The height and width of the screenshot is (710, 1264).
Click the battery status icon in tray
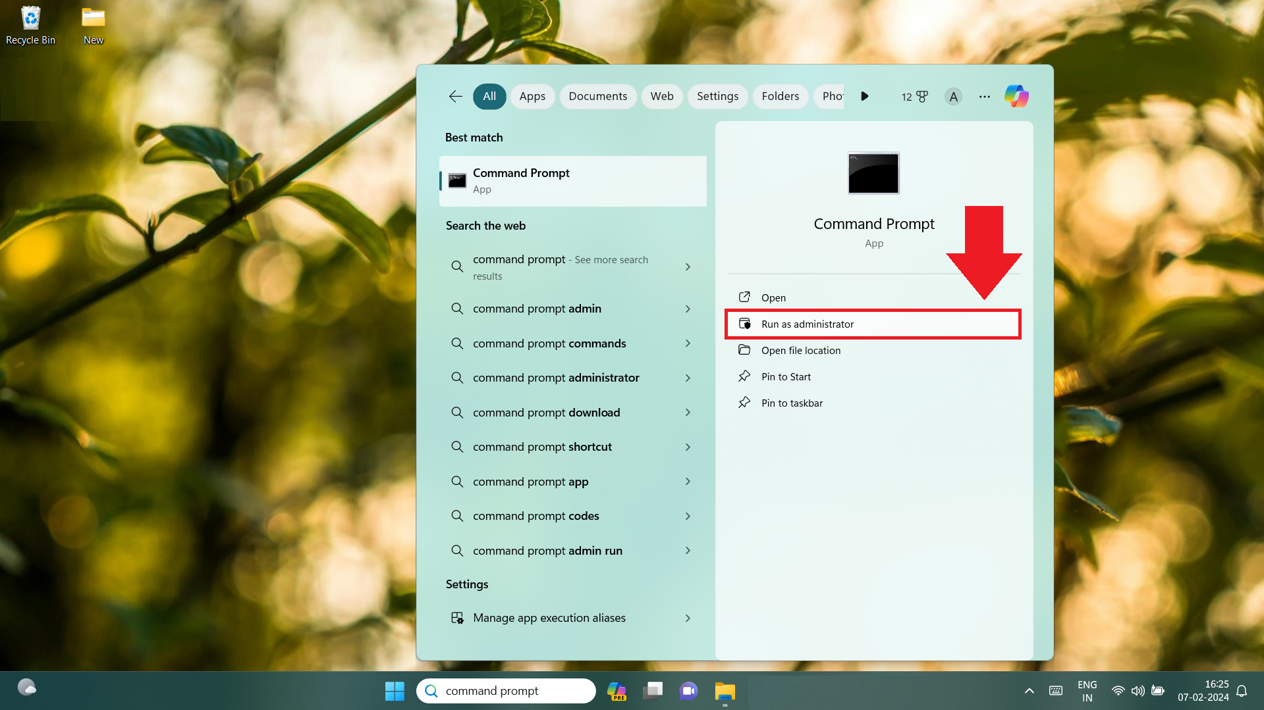(x=1158, y=691)
